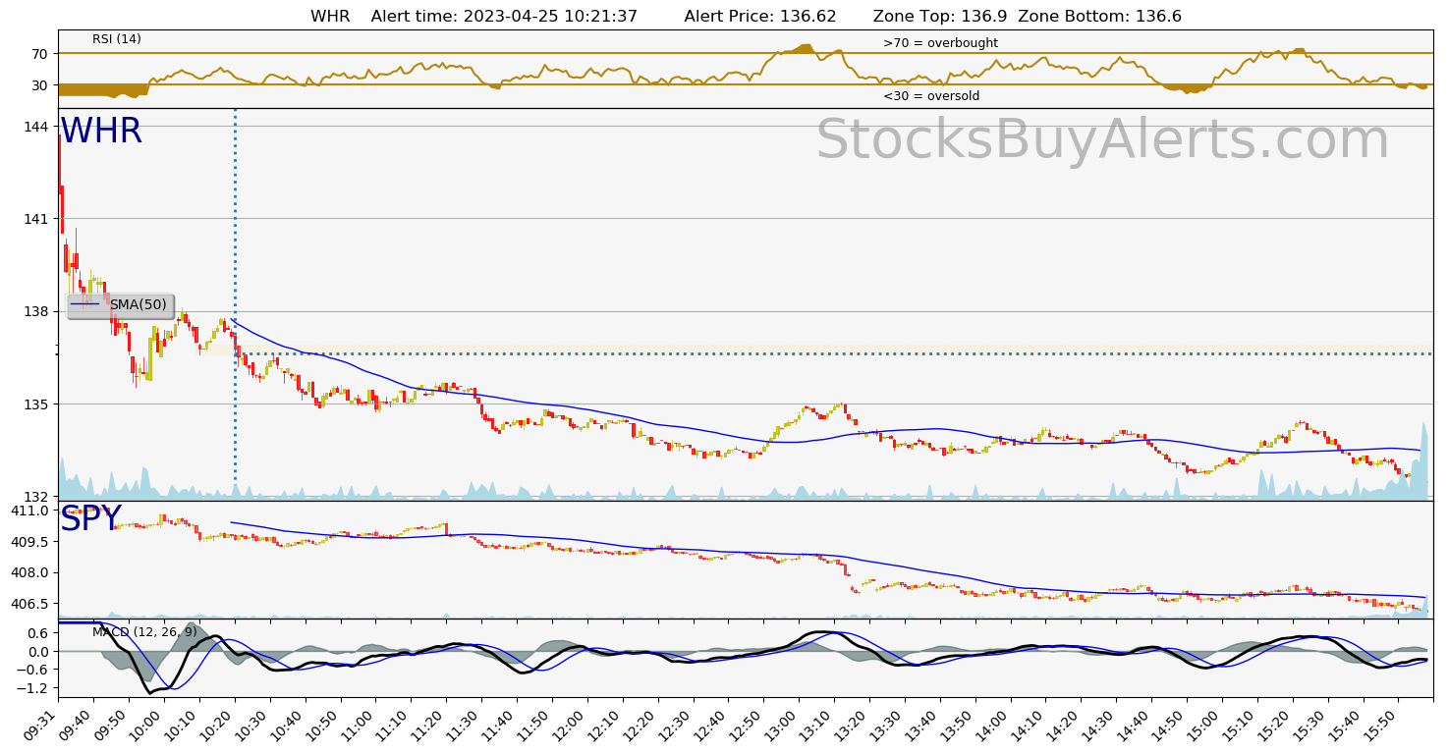Click the 132 price axis label
Viewport: 1448px width, 754px height.
(x=37, y=497)
